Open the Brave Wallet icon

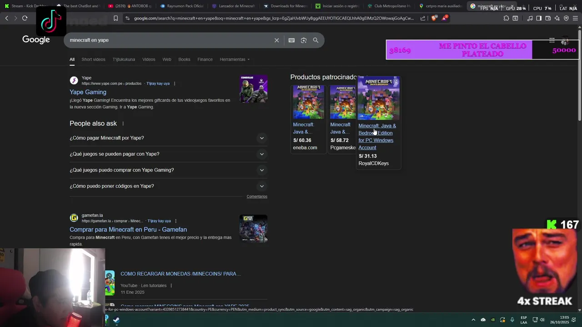[x=548, y=18]
